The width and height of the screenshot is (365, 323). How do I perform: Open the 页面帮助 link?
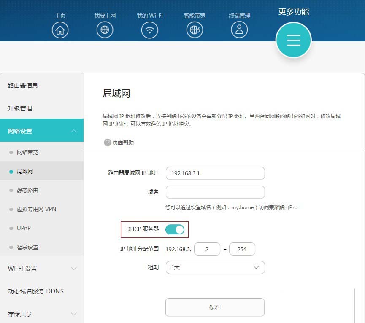123,143
